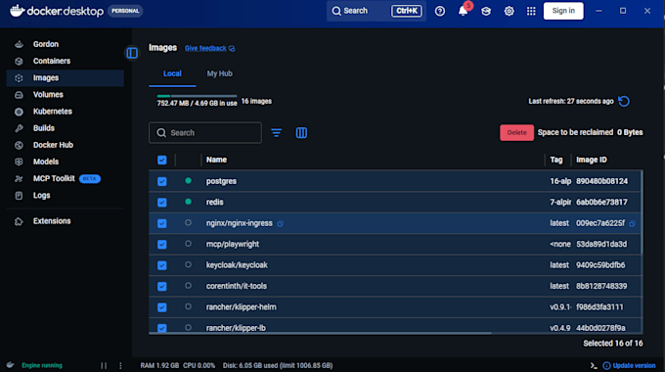Open the help question mark icon

440,11
